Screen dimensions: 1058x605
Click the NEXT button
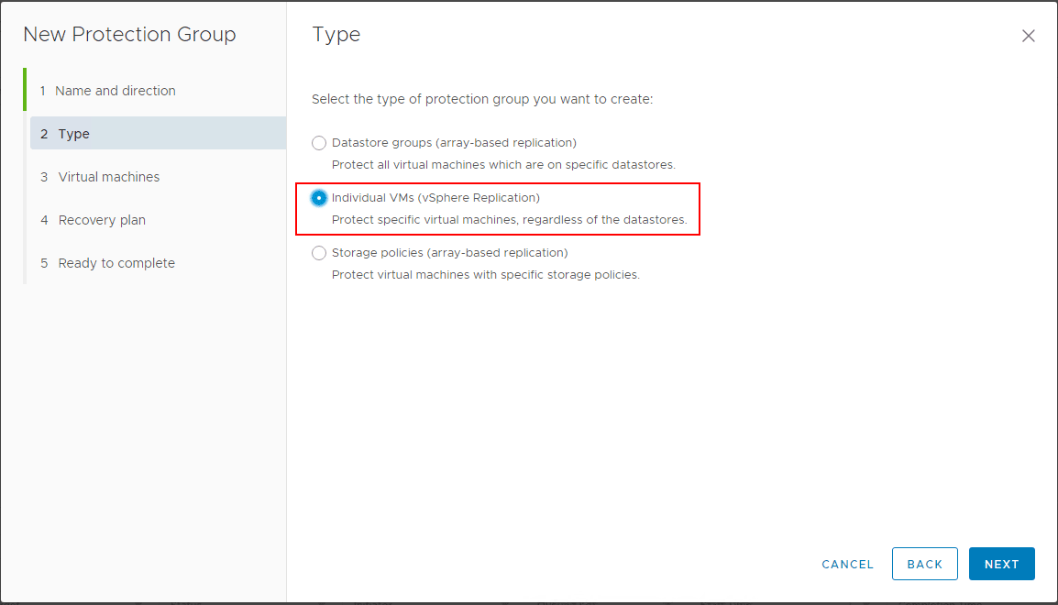(1001, 564)
